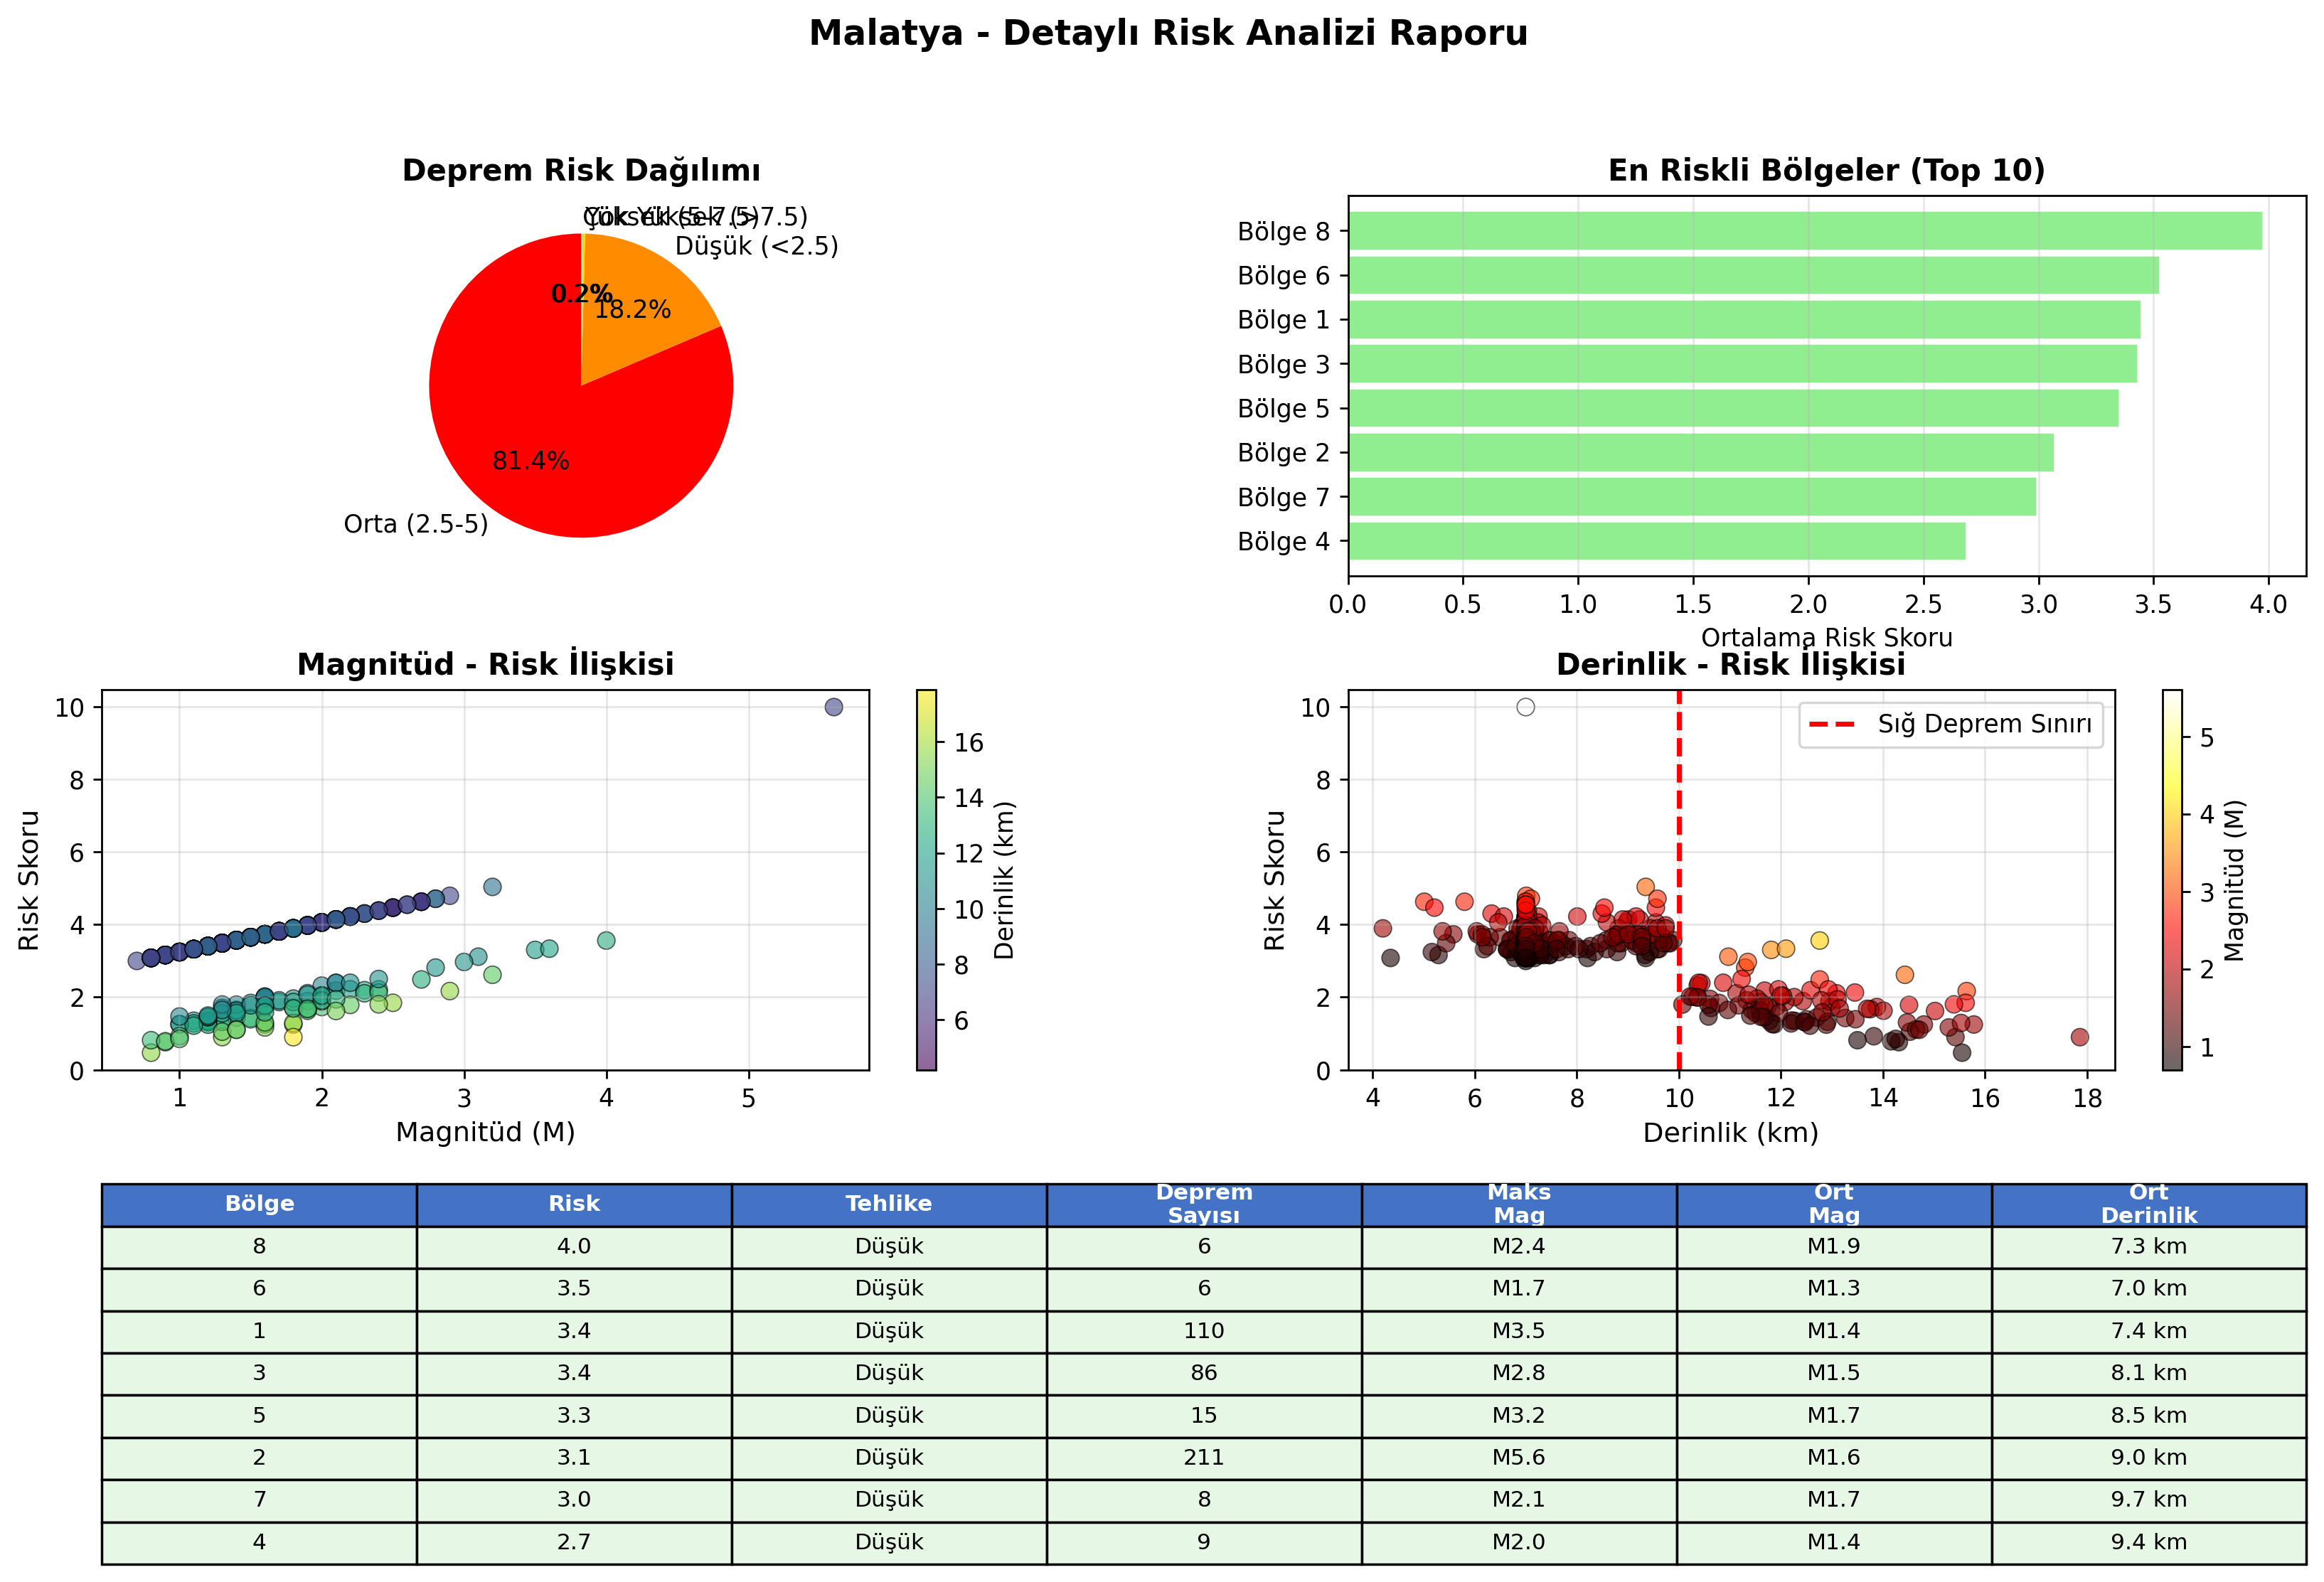
Task: Select the '9.7 km' average depth cell
Action: (x=2149, y=1499)
